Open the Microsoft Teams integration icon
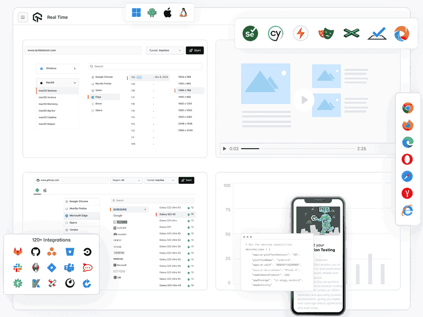Screen dimensions: 423x317 69,267
